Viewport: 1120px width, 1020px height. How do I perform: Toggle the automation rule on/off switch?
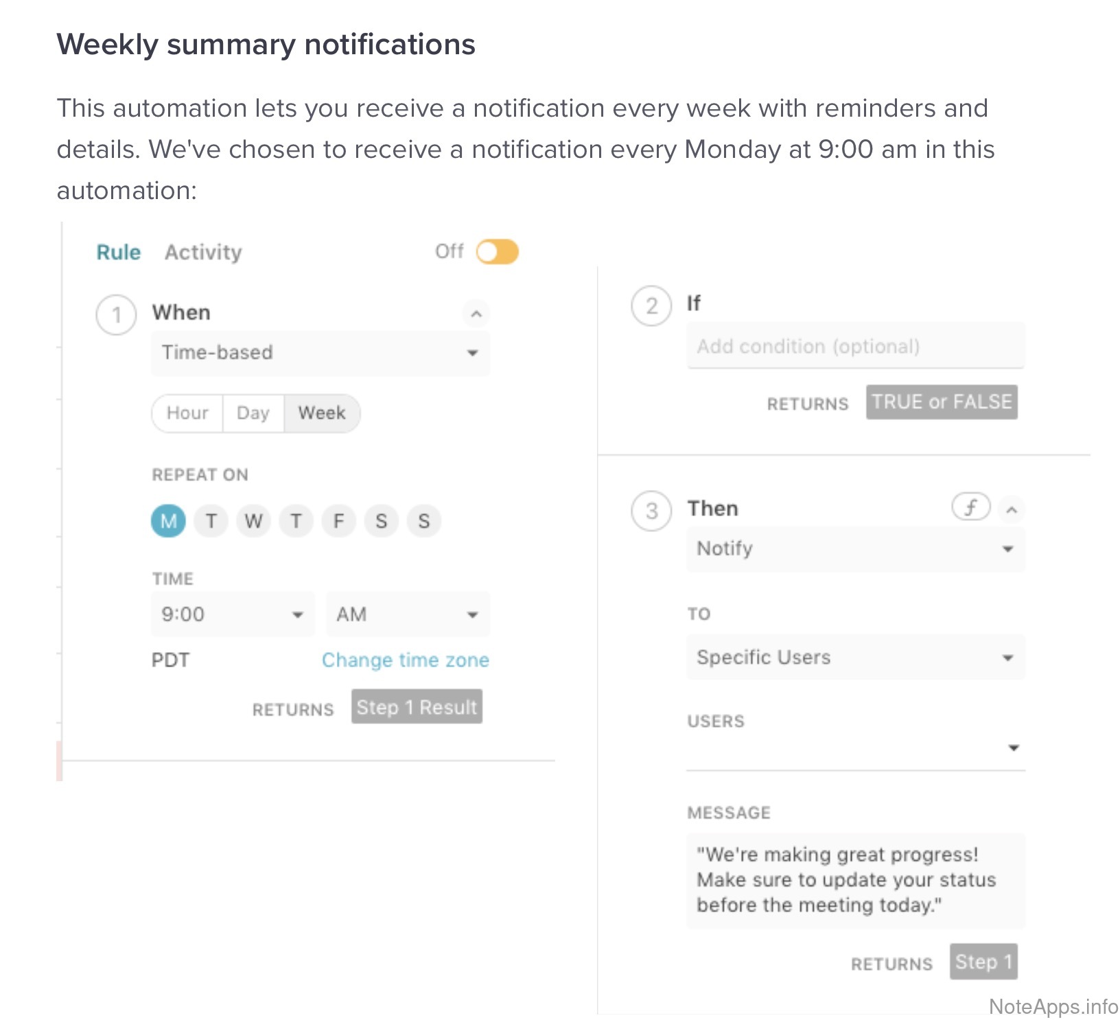point(498,252)
